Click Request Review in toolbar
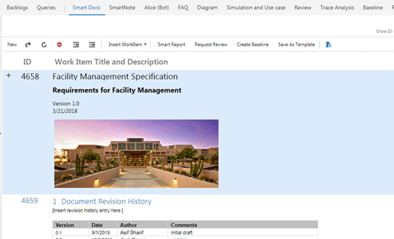Image resolution: width=394 pixels, height=239 pixels. (x=211, y=45)
